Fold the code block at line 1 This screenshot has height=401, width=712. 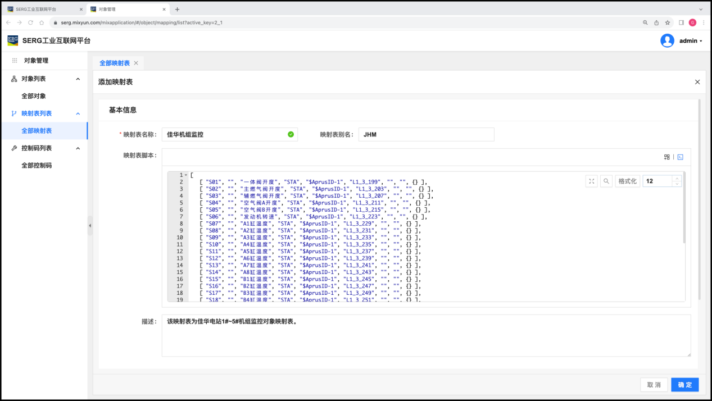point(186,175)
